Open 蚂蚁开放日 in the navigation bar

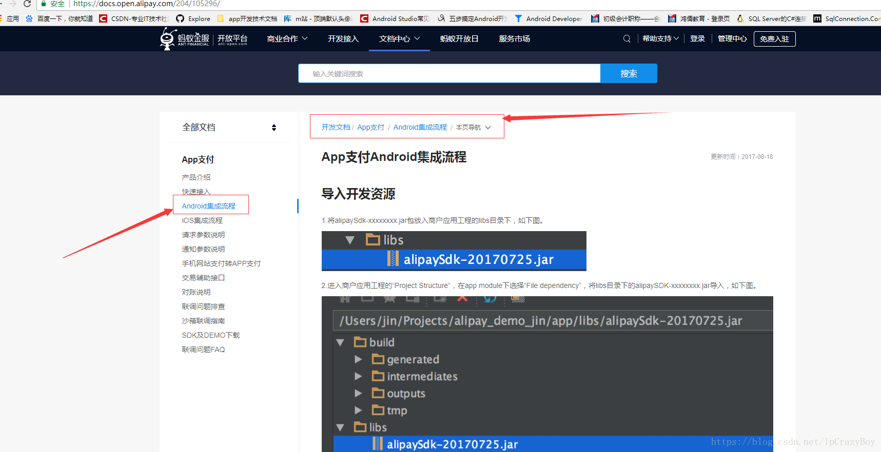tap(459, 38)
